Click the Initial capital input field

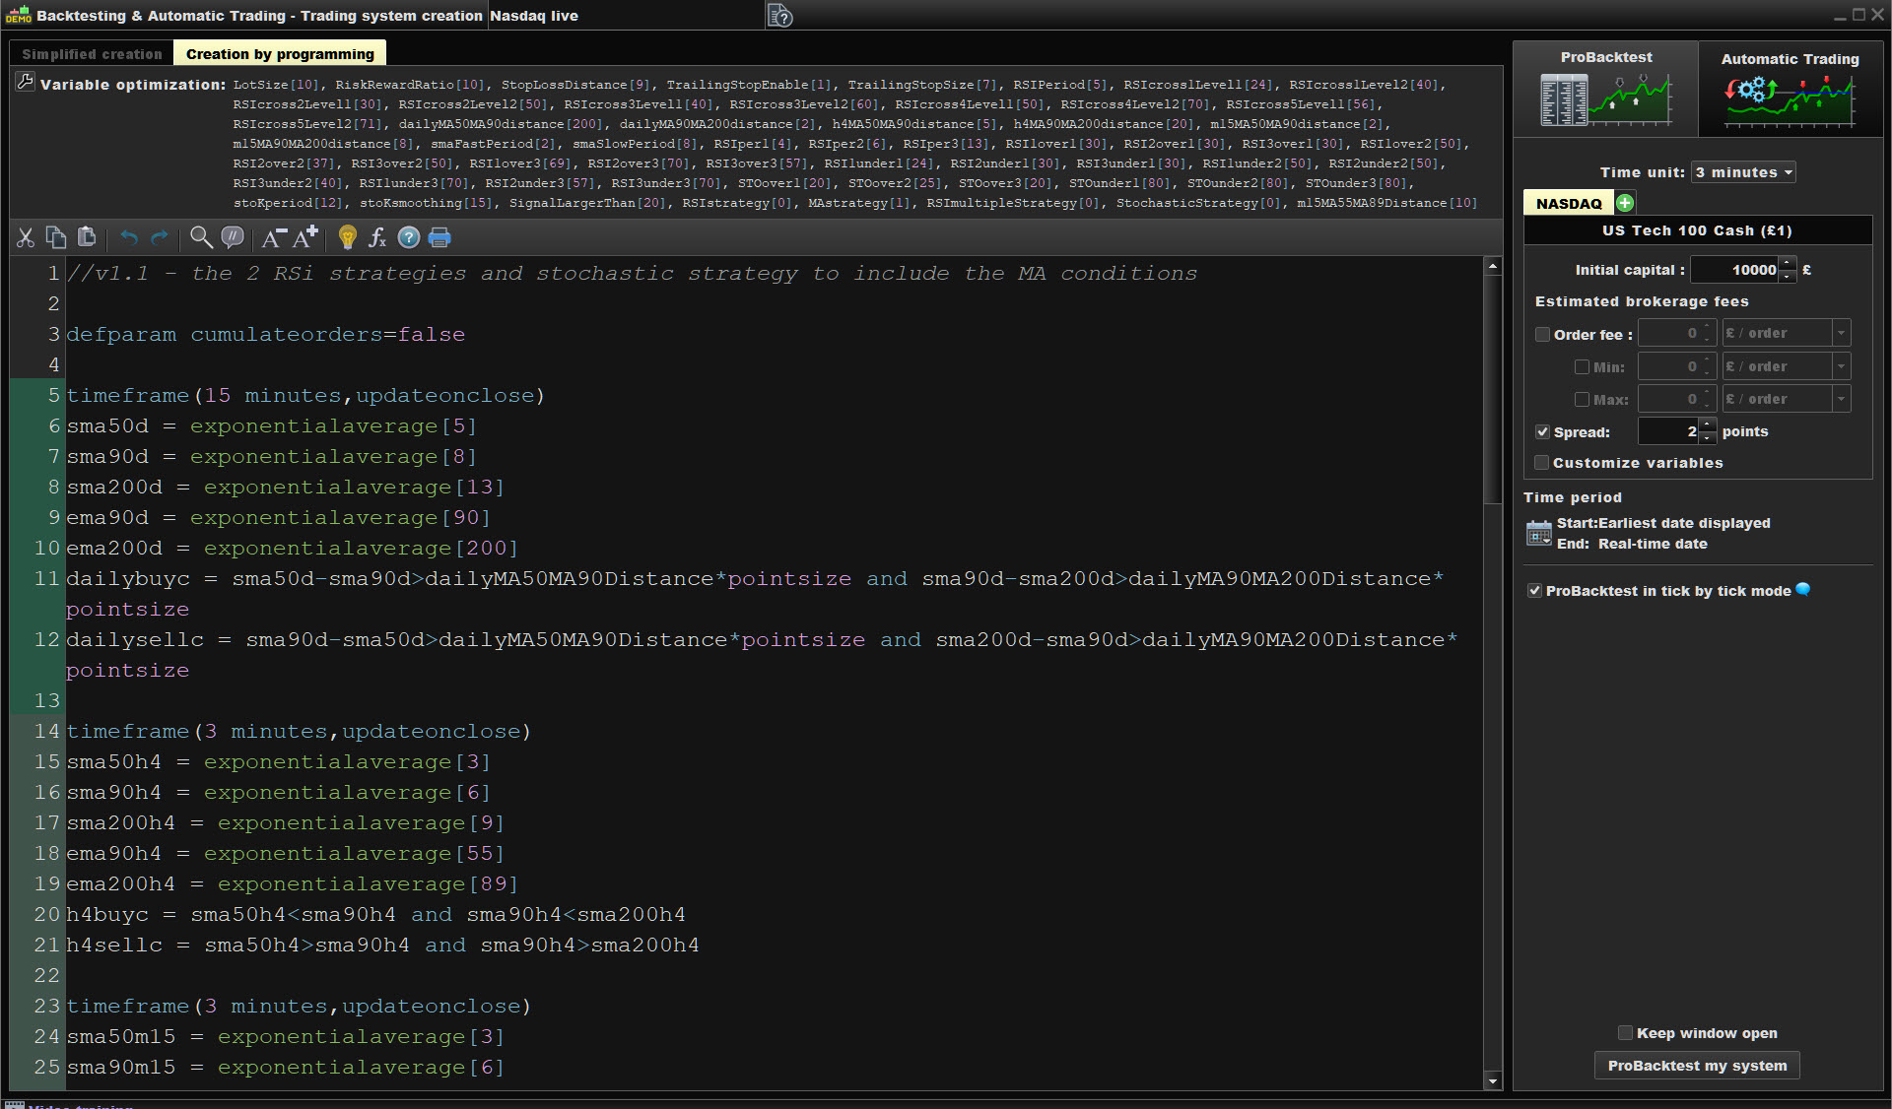tap(1734, 270)
